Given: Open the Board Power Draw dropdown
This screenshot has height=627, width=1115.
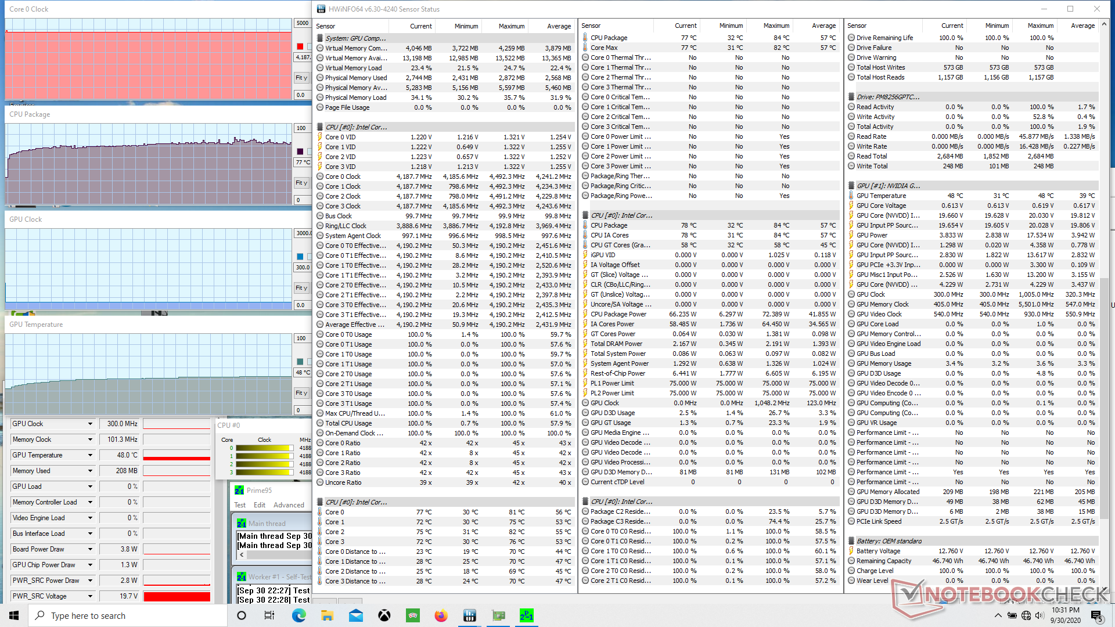Looking at the screenshot, I should pos(90,549).
